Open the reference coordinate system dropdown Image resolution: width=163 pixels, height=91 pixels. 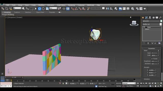click(53, 8)
